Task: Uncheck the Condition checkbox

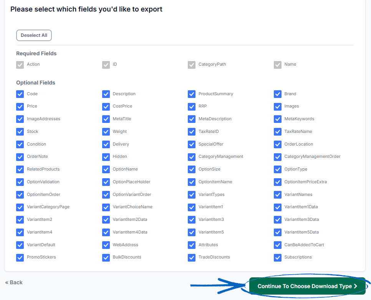Action: pyautogui.click(x=20, y=144)
